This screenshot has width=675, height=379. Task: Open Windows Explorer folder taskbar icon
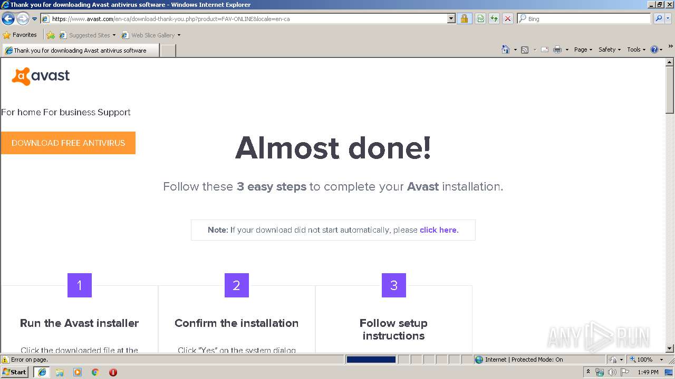point(60,372)
